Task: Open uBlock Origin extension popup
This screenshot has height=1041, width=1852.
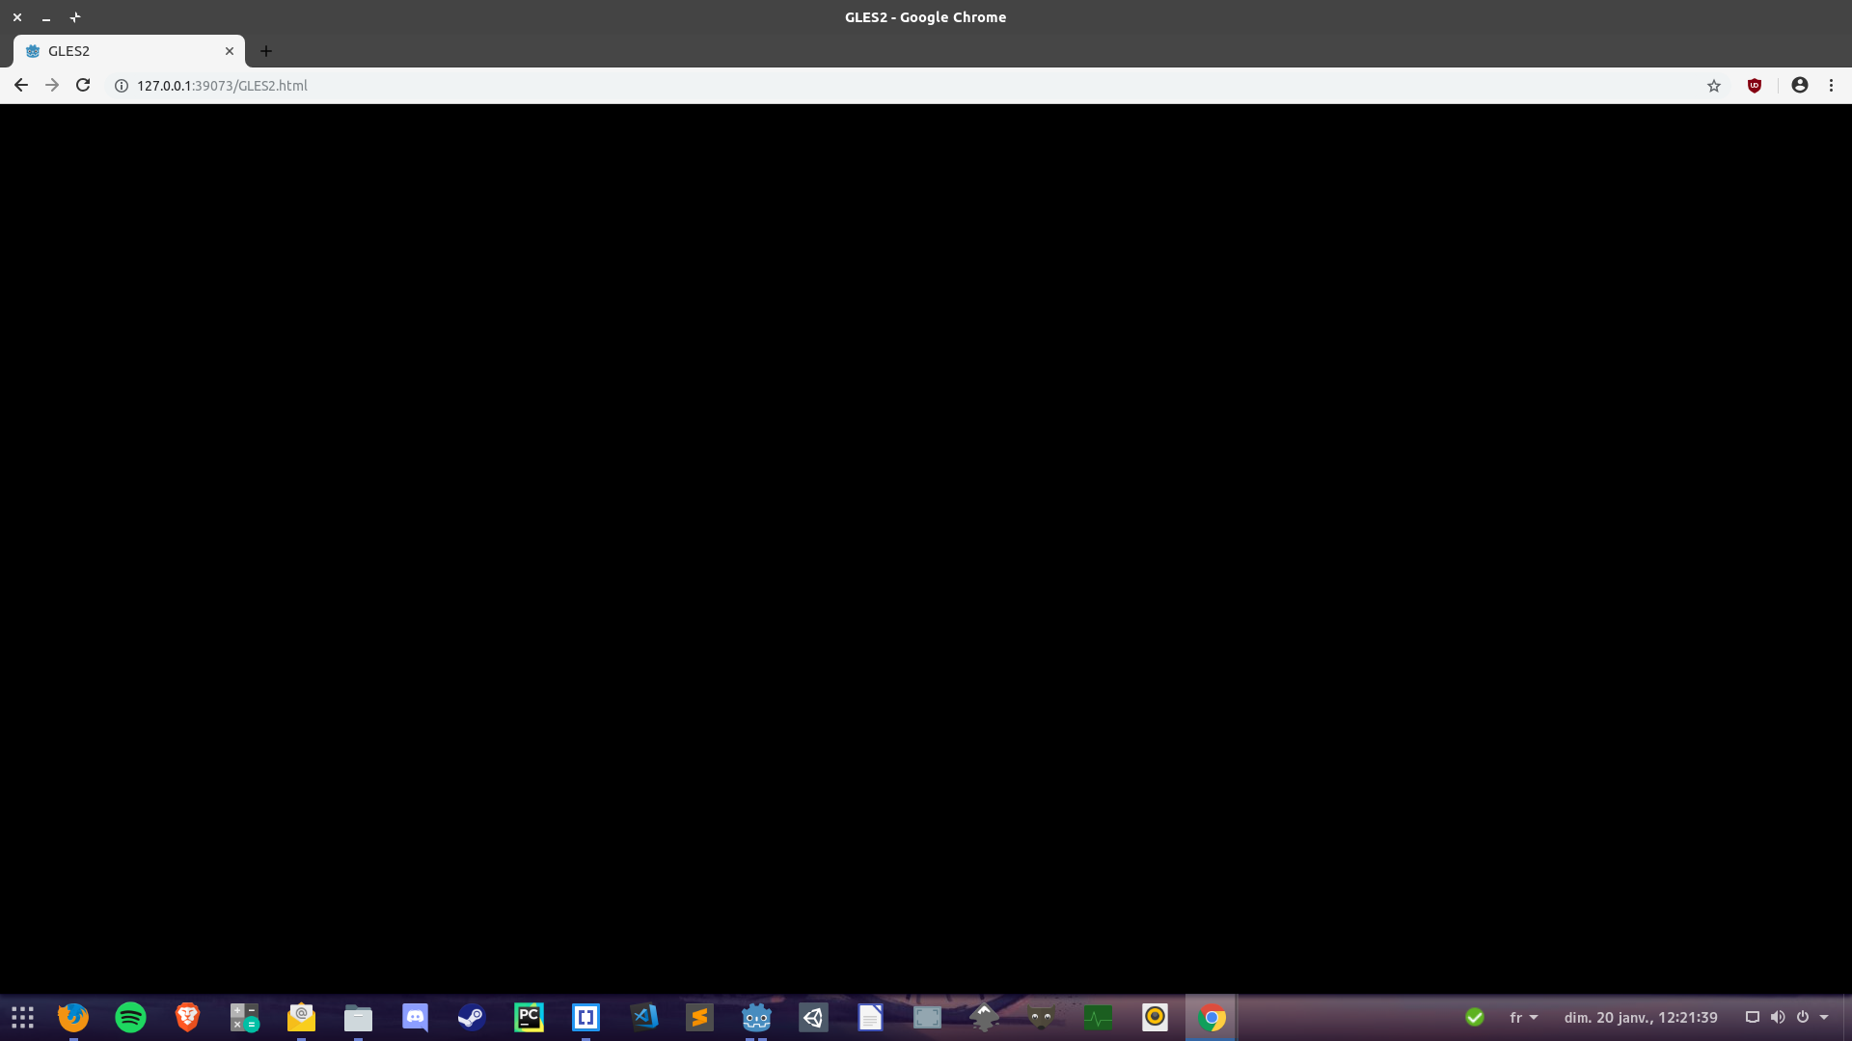Action: (1755, 85)
